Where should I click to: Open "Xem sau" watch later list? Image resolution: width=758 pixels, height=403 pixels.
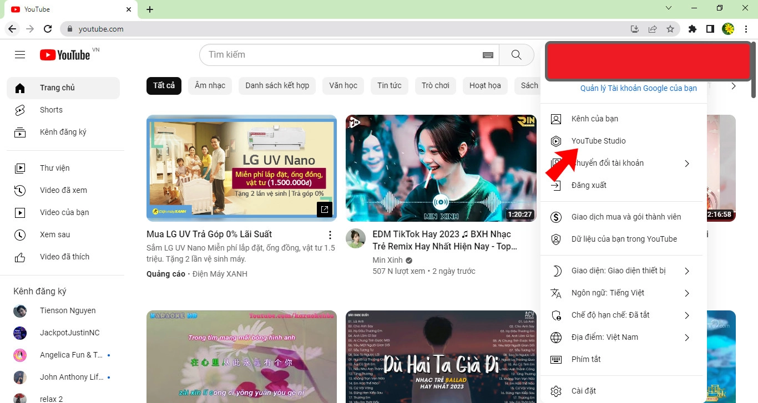[x=55, y=234]
